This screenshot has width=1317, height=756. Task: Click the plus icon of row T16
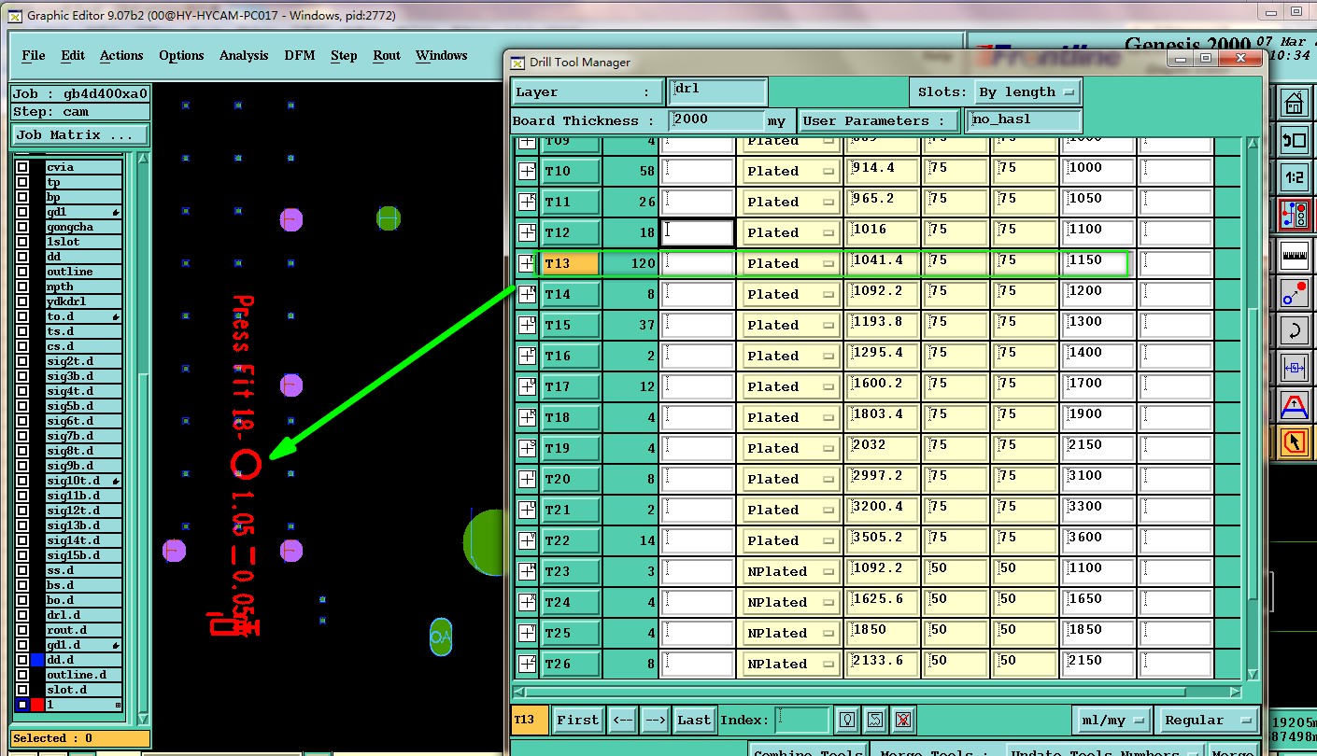[527, 356]
